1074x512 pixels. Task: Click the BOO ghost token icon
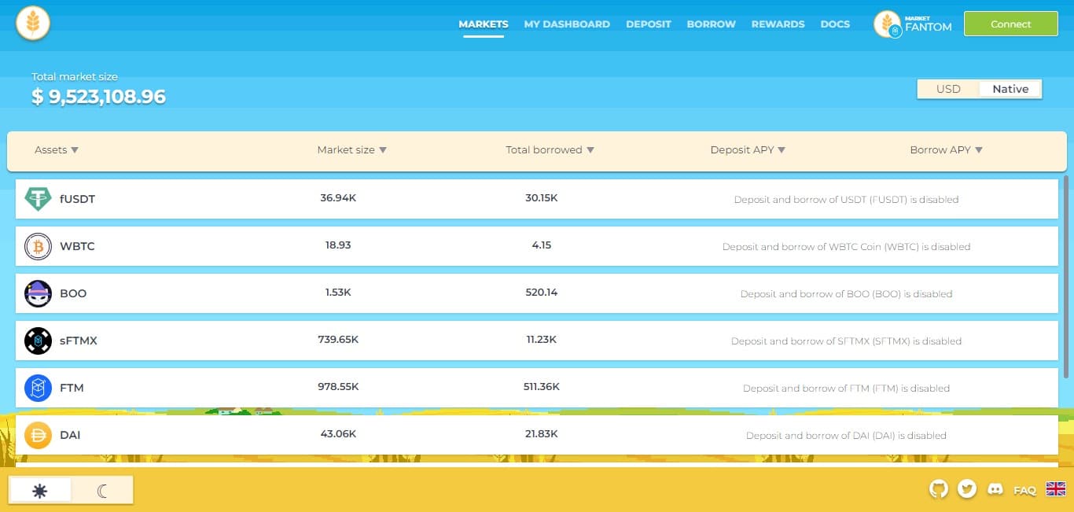38,293
